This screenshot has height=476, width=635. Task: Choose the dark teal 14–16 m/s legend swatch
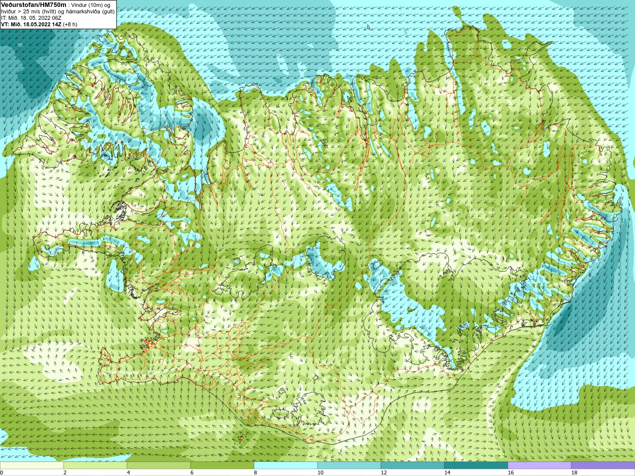click(476, 466)
